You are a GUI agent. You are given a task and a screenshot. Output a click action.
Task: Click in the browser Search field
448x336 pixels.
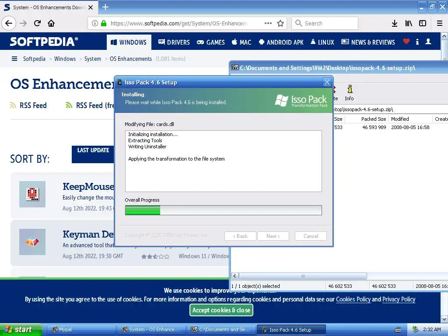(325, 23)
